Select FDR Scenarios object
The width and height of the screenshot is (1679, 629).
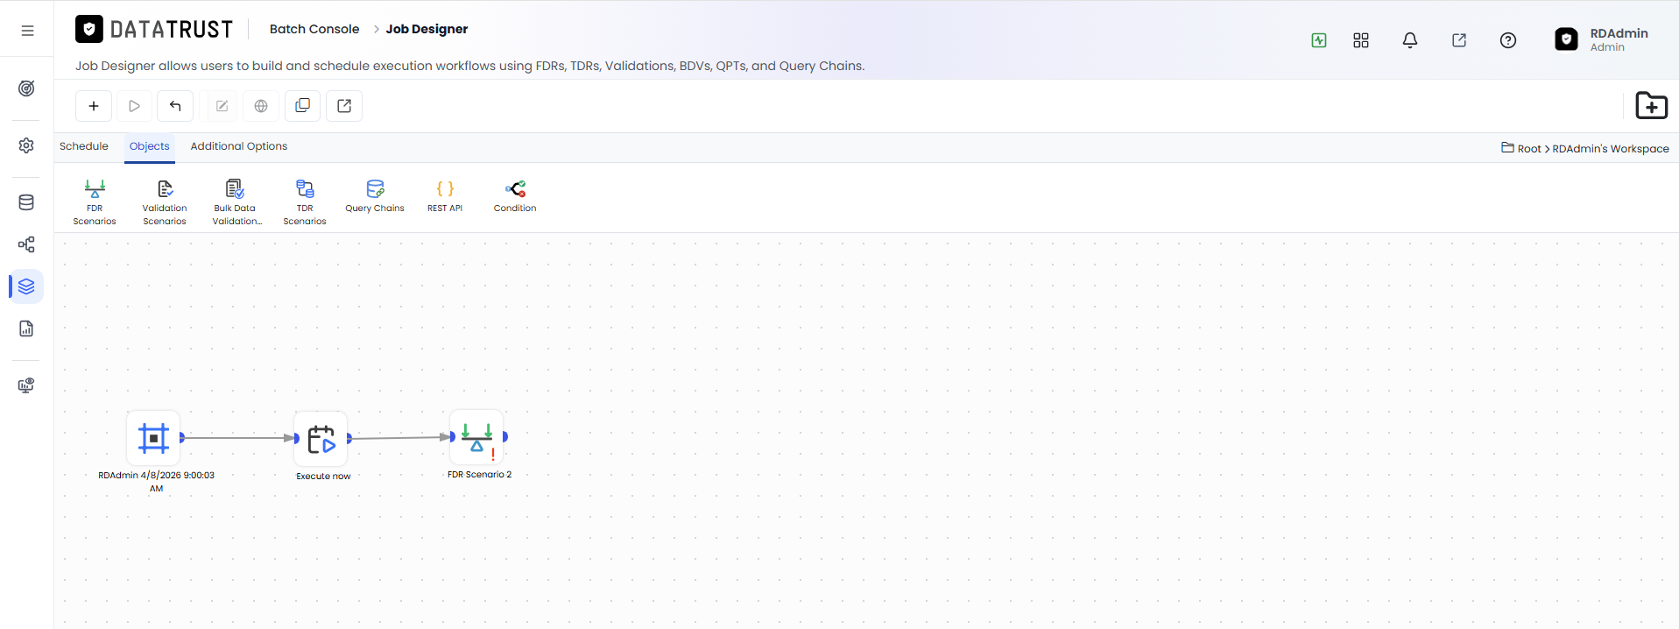(95, 202)
